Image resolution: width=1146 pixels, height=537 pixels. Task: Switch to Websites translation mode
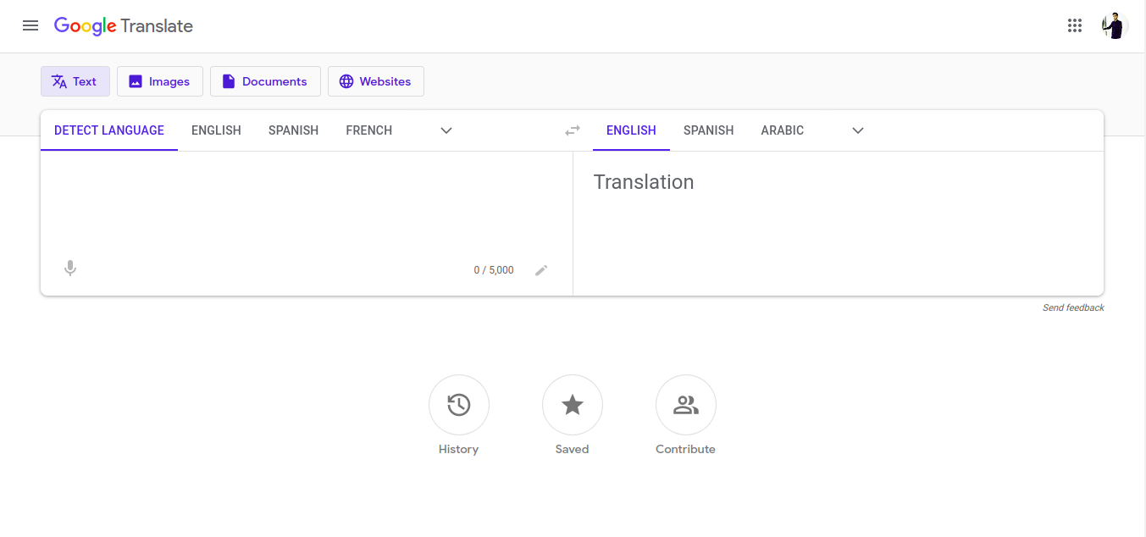click(376, 81)
